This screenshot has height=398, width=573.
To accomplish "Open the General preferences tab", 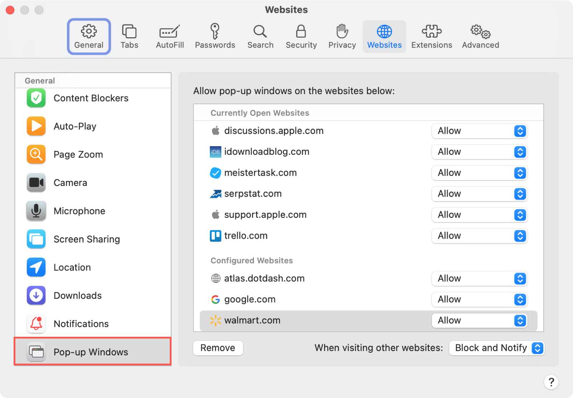I will click(x=89, y=37).
